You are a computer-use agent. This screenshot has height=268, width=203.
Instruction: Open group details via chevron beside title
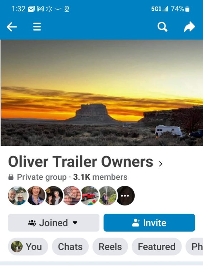click(160, 164)
